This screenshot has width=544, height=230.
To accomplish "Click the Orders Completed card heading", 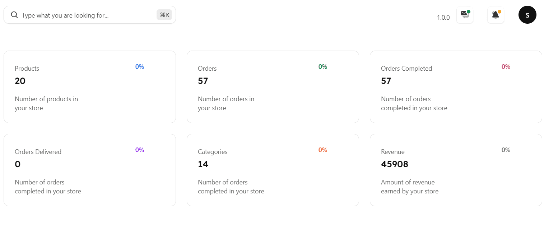I will [x=406, y=69].
